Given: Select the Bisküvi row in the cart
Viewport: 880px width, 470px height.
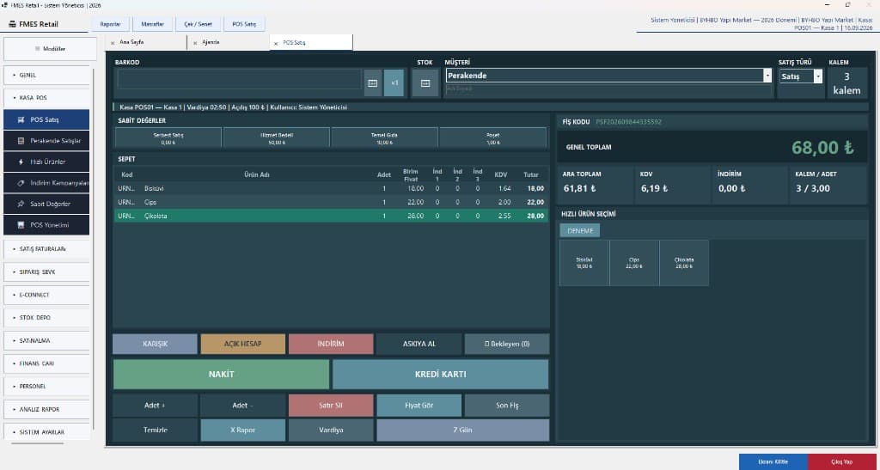Looking at the screenshot, I should 331,188.
